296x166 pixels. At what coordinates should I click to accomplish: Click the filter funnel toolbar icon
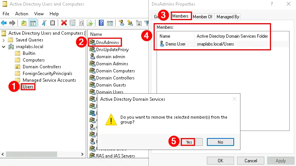147,23
